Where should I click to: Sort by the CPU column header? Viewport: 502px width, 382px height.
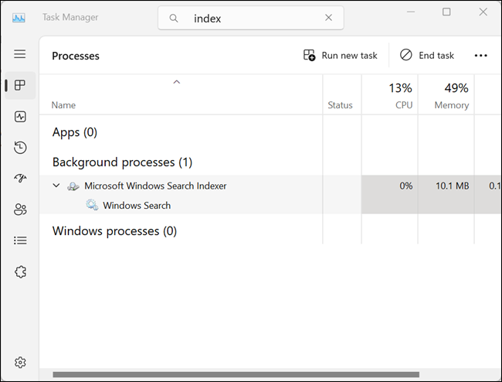click(389, 95)
